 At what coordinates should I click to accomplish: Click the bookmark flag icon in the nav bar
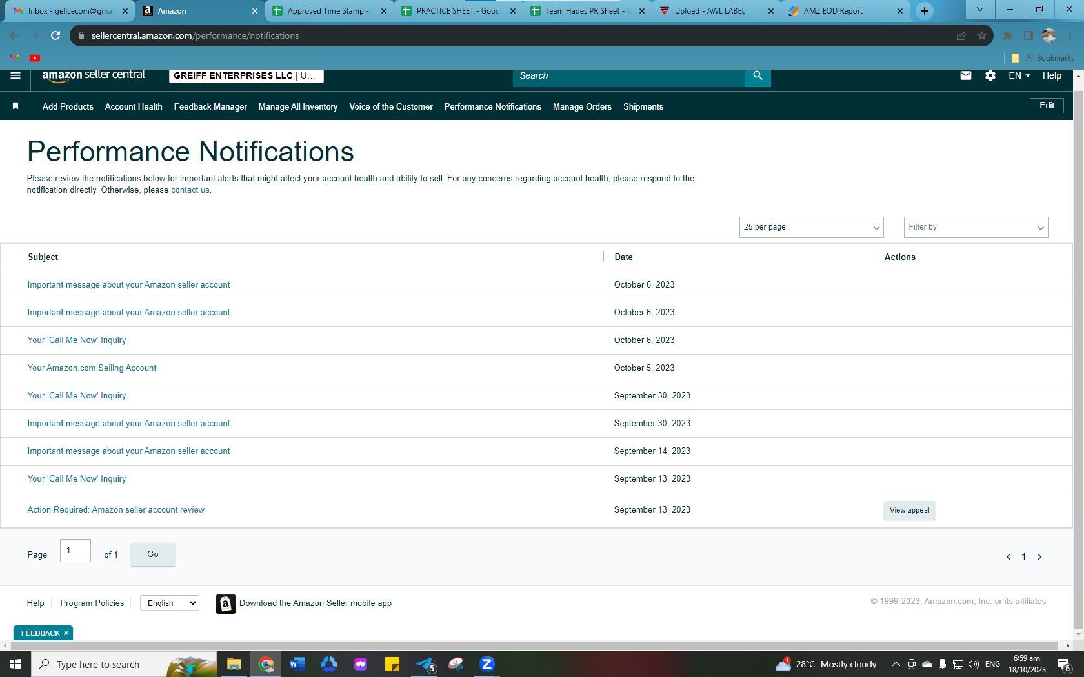tap(15, 106)
